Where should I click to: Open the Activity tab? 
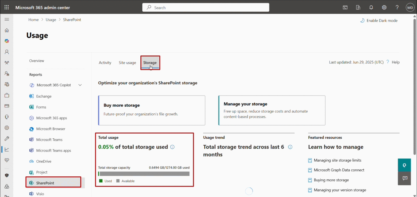point(105,62)
